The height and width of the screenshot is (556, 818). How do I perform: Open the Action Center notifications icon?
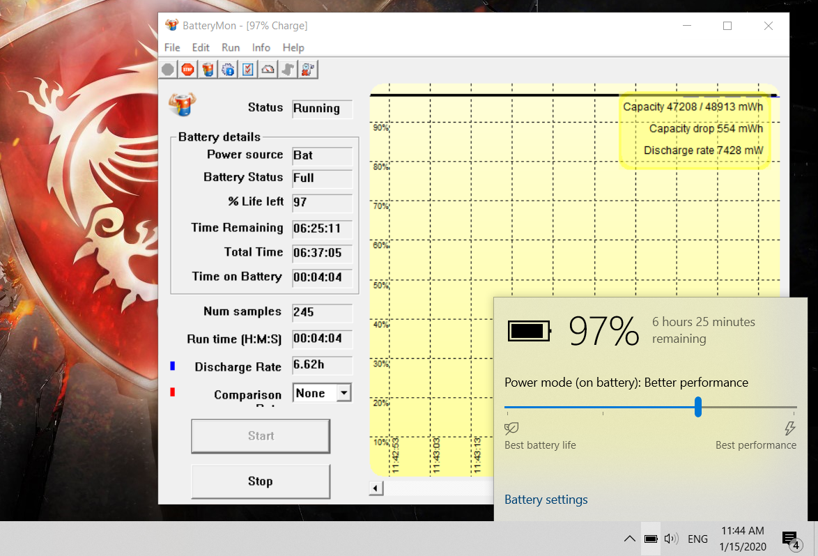pyautogui.click(x=792, y=539)
